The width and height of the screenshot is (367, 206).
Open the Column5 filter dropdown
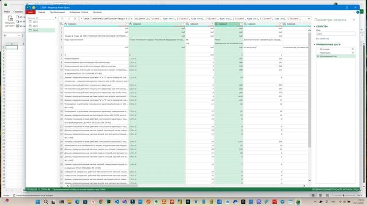pyautogui.click(x=280, y=24)
